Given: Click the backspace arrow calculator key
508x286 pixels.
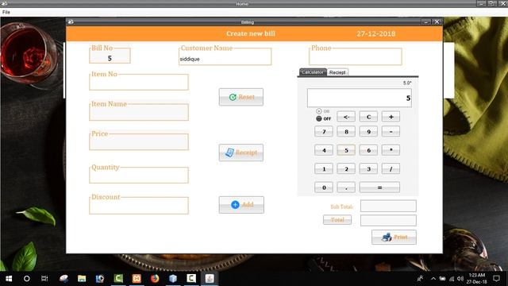Looking at the screenshot, I should coord(346,117).
